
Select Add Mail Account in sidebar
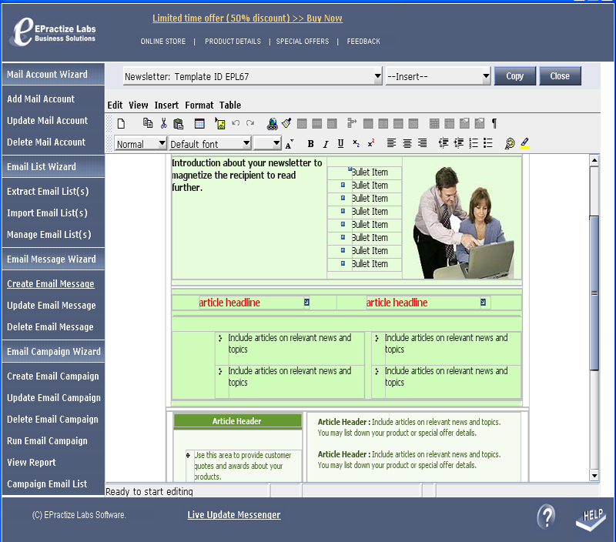41,99
